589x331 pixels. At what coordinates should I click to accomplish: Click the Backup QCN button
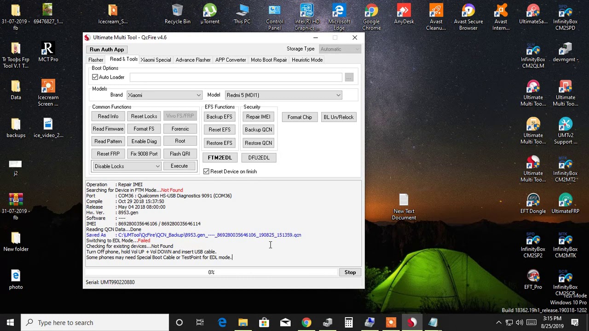[258, 130]
